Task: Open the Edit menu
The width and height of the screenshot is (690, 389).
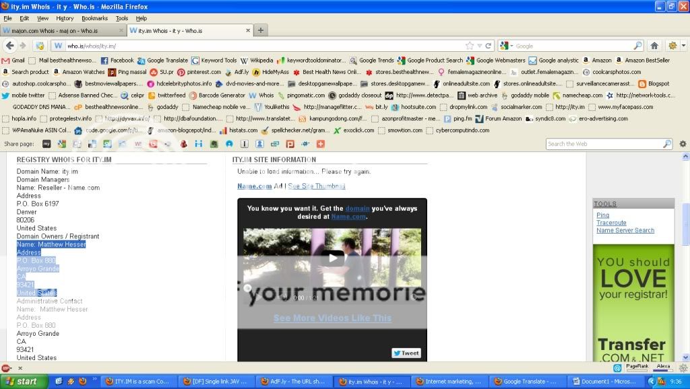Action: pos(24,18)
